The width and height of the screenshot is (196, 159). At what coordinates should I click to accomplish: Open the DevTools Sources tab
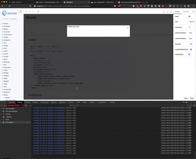click(x=27, y=102)
